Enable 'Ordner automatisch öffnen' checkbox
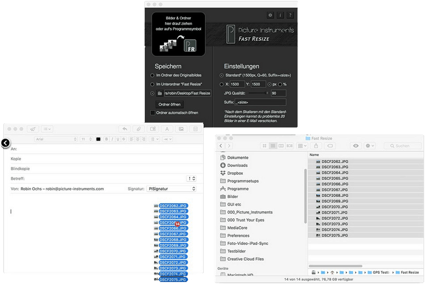427x284 pixels. [153, 113]
